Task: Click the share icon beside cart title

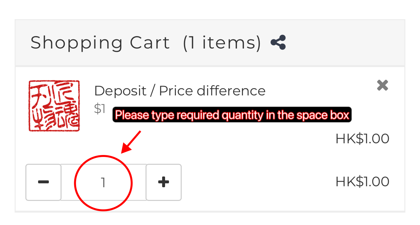Action: tap(278, 43)
